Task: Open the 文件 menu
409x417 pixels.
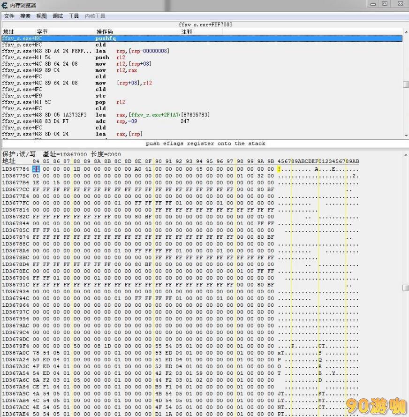Action: [9, 16]
